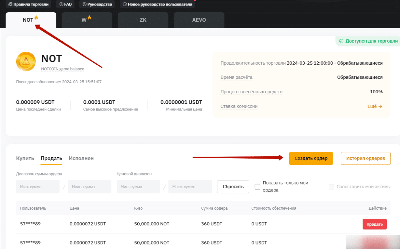Viewport: 400px width, 249px height.
Task: Open the FAQ link
Action: coord(65,4)
